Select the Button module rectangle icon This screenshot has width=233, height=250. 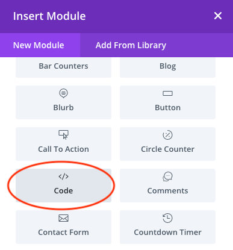point(167,93)
